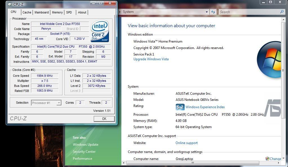Click System breadcrumb in address bar

pyautogui.click(x=128, y=12)
